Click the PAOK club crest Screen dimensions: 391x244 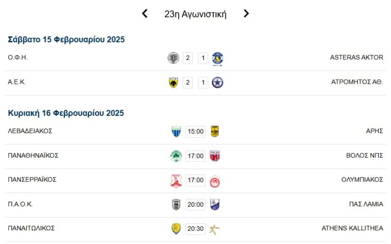[176, 205]
